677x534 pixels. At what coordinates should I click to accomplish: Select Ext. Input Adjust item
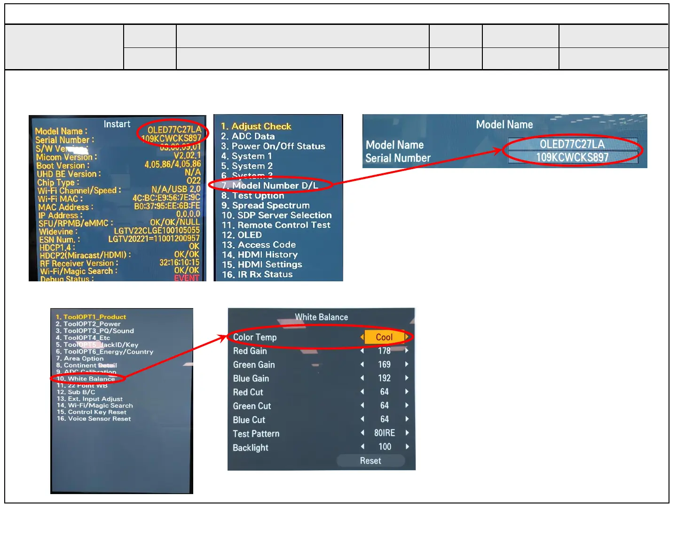(x=89, y=399)
